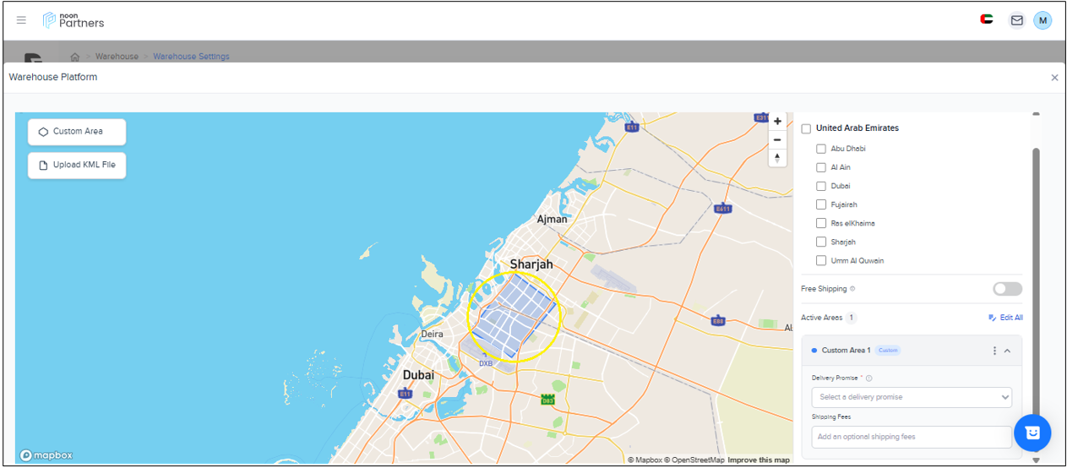Zoom in on the map
The image size is (1067, 468).
tap(777, 122)
